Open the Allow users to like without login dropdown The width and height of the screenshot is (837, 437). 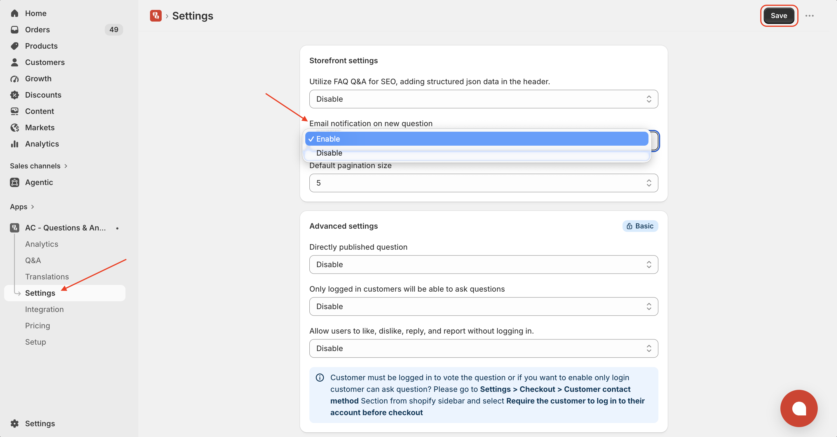(484, 348)
